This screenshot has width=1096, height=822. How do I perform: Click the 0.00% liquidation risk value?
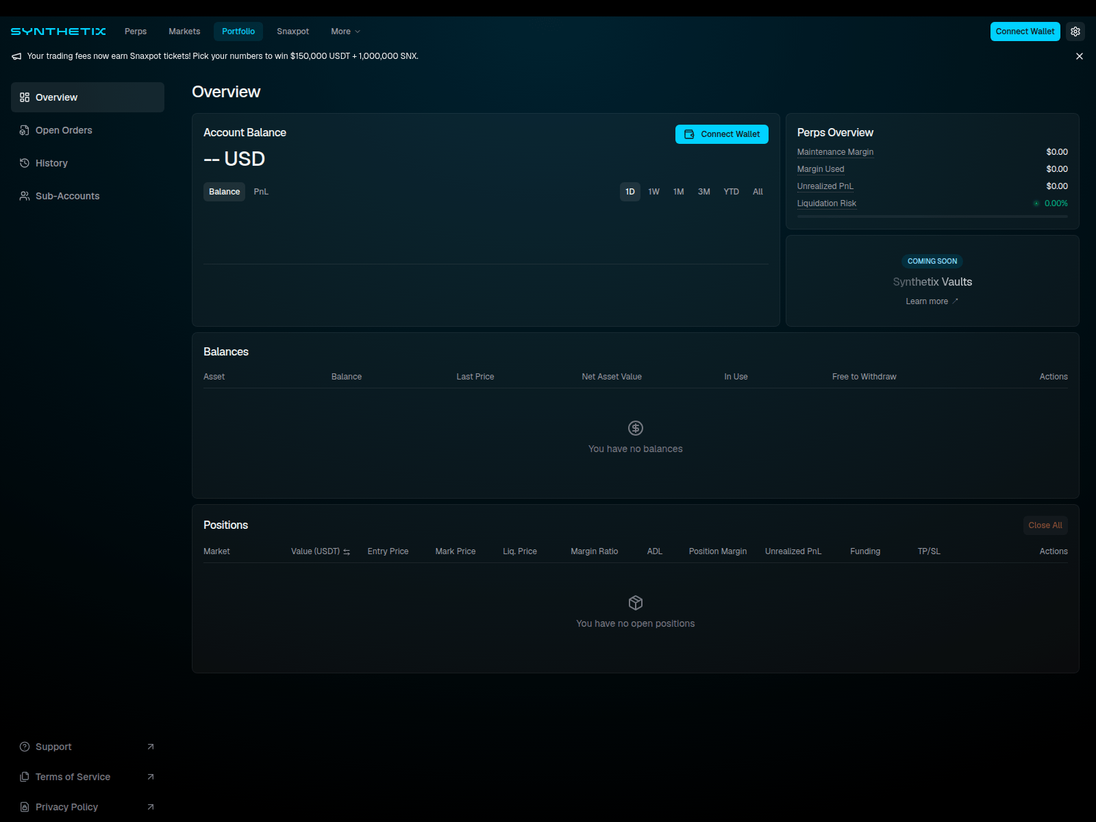1056,203
